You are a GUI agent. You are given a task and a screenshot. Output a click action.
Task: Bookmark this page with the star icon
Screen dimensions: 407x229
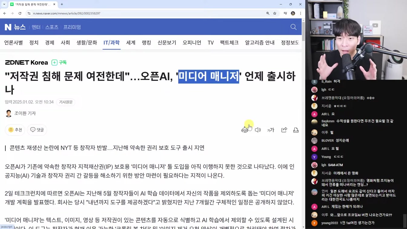pos(275,13)
